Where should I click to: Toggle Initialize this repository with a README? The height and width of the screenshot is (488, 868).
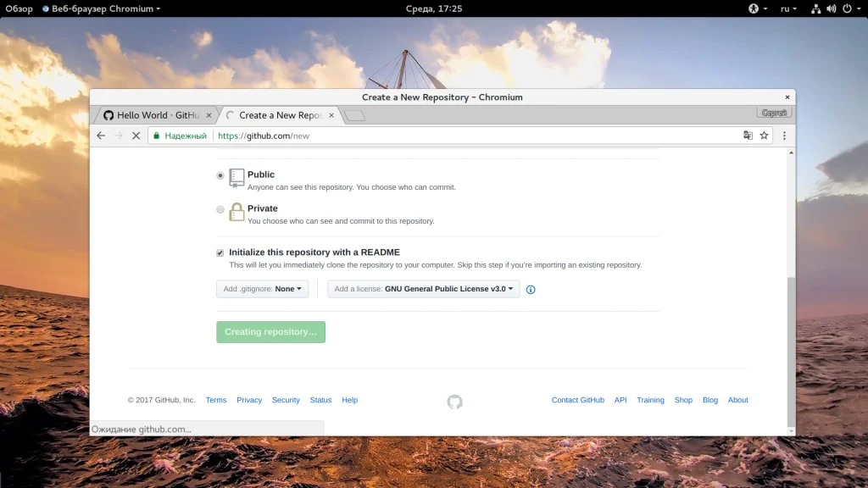click(x=220, y=252)
